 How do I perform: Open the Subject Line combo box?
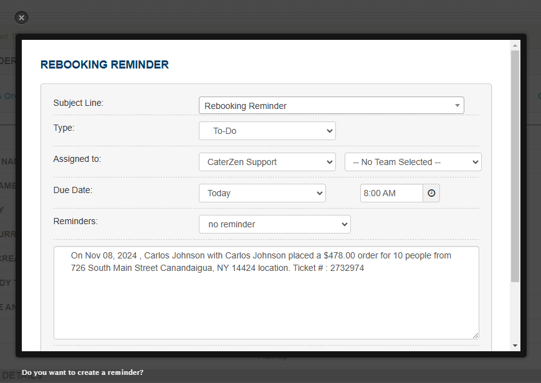(331, 105)
